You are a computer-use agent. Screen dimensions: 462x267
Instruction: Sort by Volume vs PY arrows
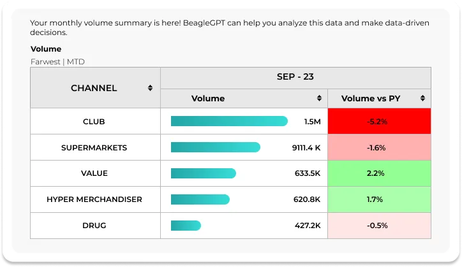(x=422, y=99)
